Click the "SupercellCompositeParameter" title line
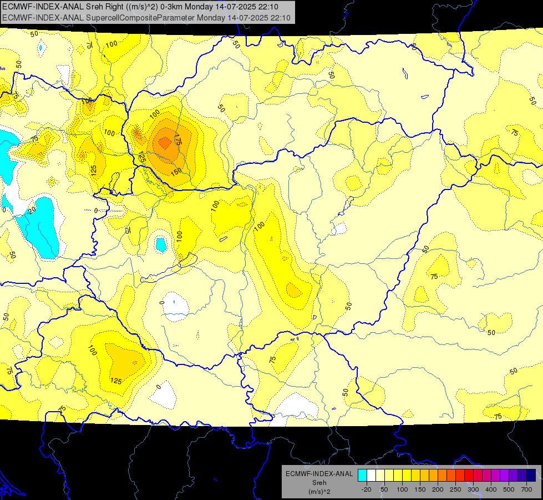The image size is (543, 500). coord(146,18)
